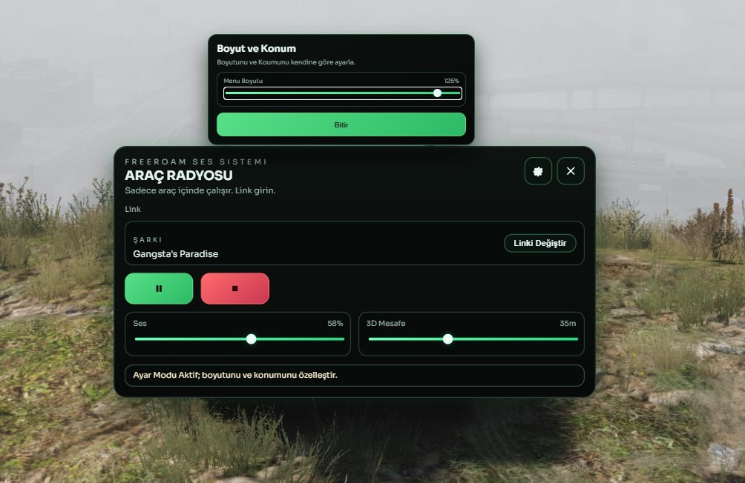Image resolution: width=745 pixels, height=483 pixels.
Task: Click the Link field label
Action: pyautogui.click(x=133, y=209)
